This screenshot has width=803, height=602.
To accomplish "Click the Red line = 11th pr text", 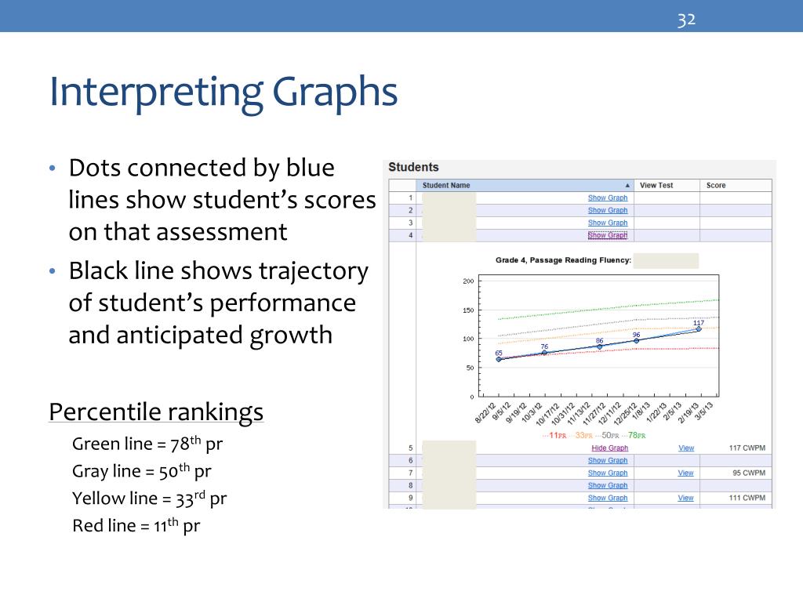I will tap(136, 524).
